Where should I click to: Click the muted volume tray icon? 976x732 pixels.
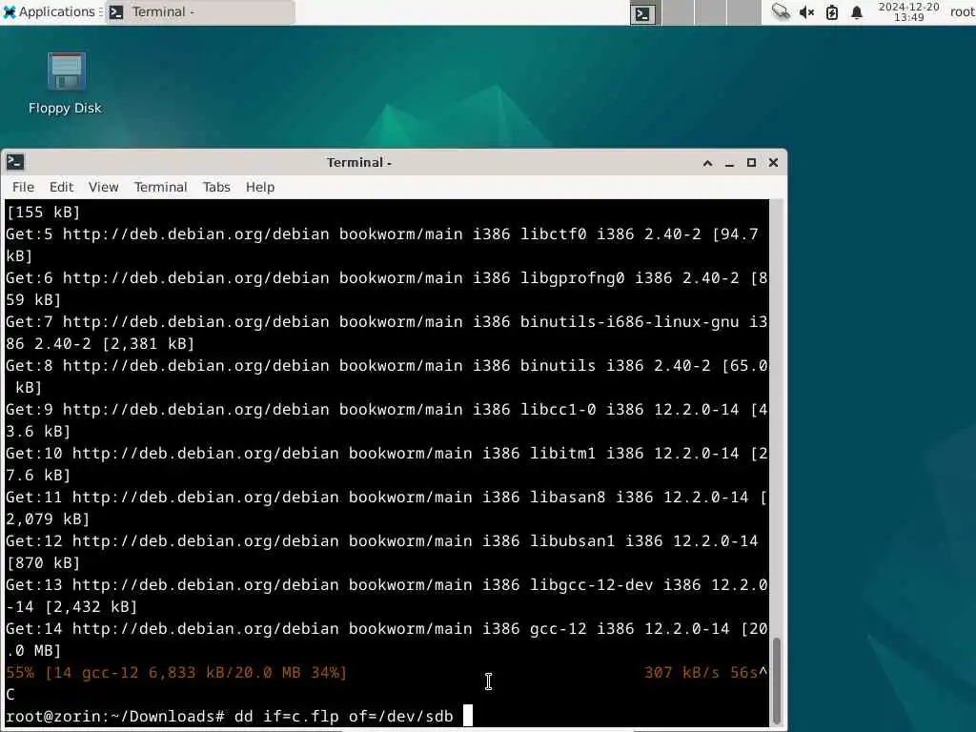[x=806, y=12]
